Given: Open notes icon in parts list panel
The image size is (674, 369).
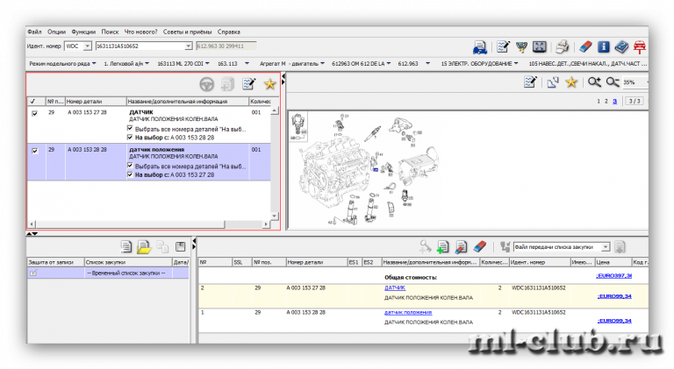Looking at the screenshot, I should (x=249, y=84).
